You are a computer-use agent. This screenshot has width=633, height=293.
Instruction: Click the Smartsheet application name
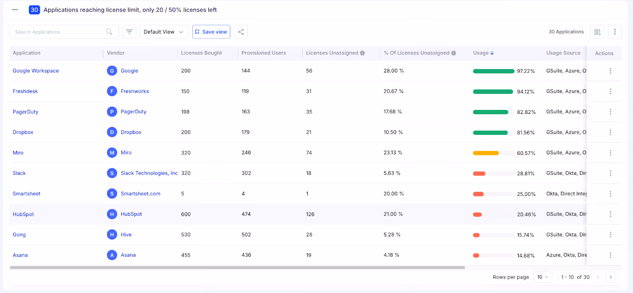(x=27, y=194)
